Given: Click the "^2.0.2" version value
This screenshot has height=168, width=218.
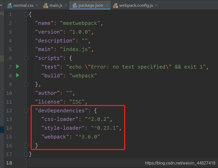Looking at the screenshot, I should 97,119.
